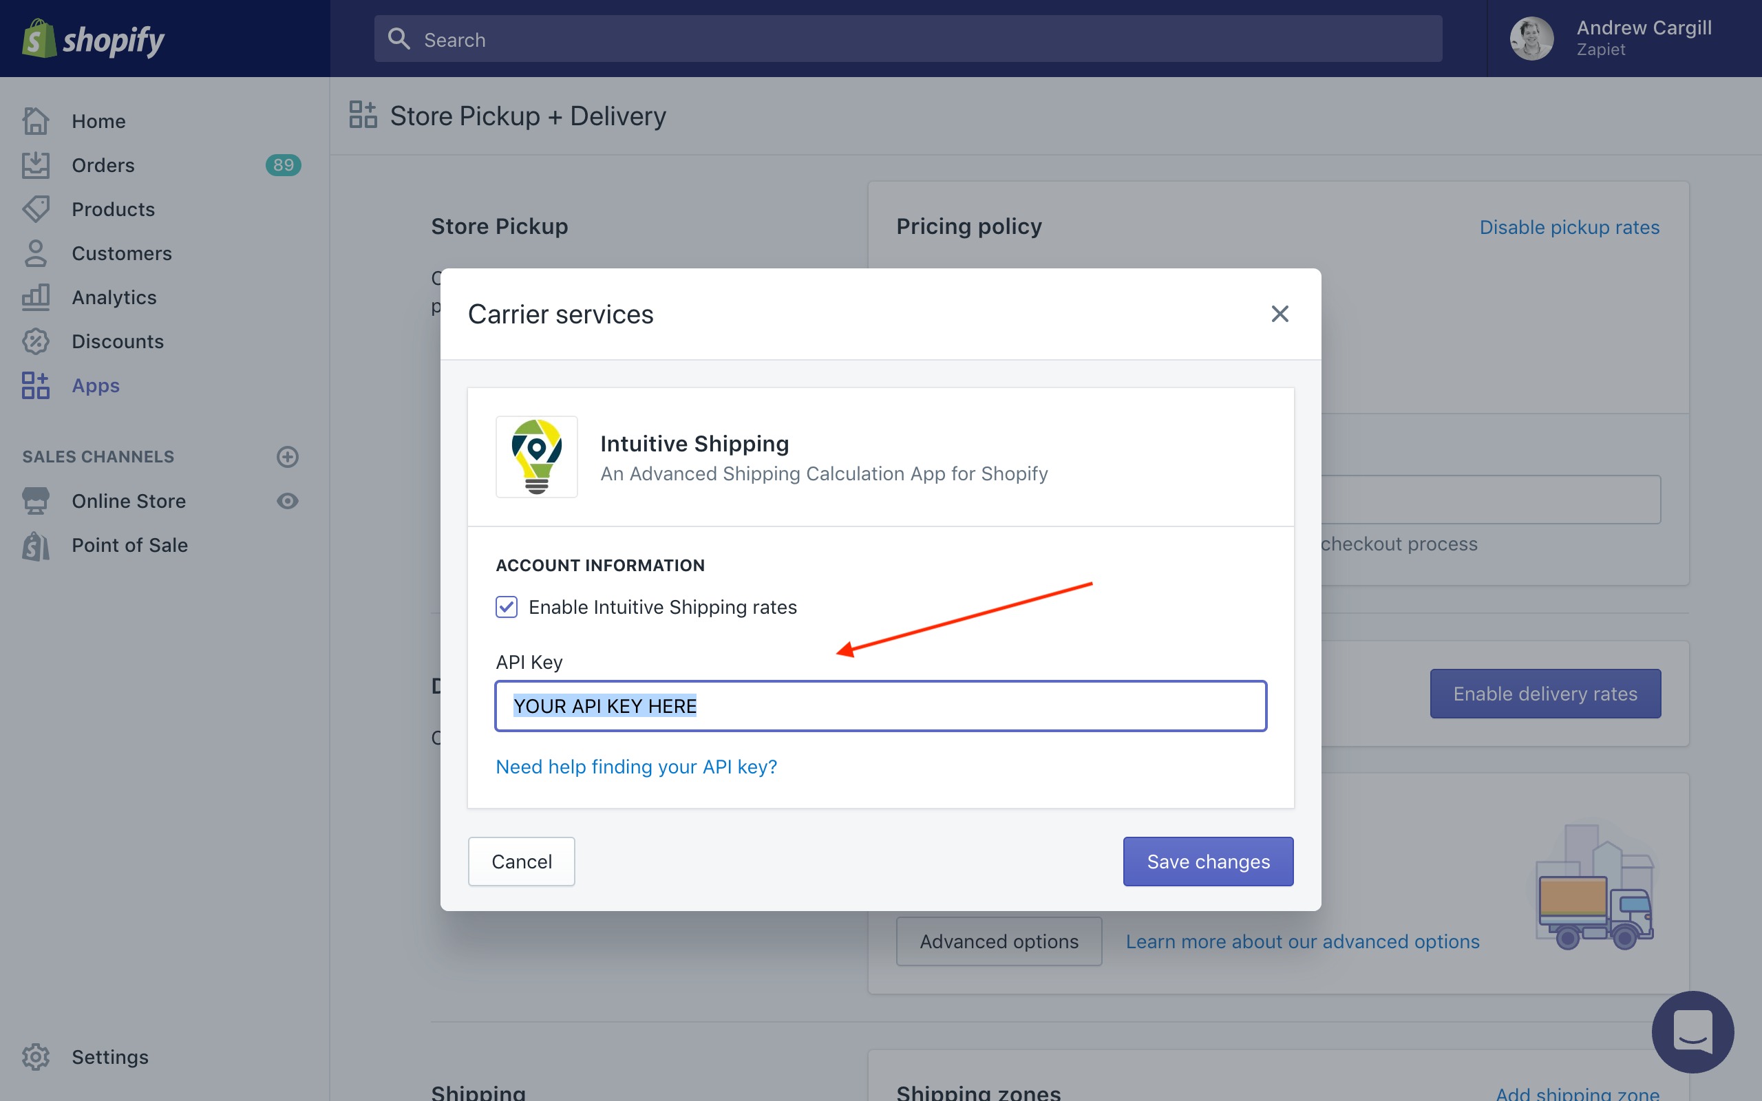1762x1101 pixels.
Task: Click the search magnifier icon
Action: tap(399, 39)
